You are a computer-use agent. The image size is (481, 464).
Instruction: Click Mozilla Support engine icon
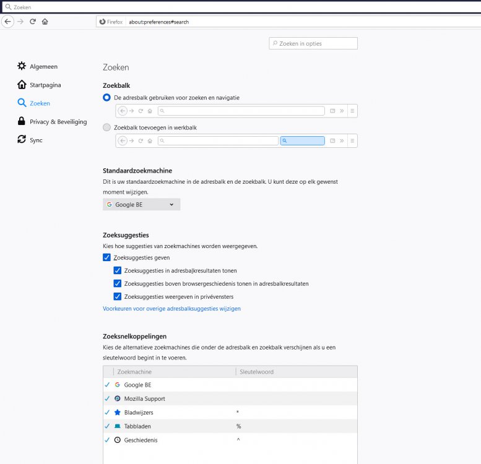tap(117, 398)
